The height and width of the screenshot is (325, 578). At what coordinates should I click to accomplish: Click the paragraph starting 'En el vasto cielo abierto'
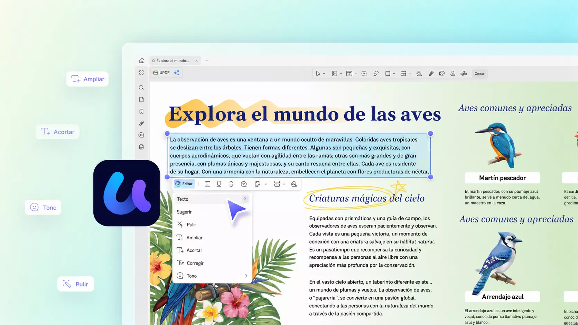click(x=371, y=298)
